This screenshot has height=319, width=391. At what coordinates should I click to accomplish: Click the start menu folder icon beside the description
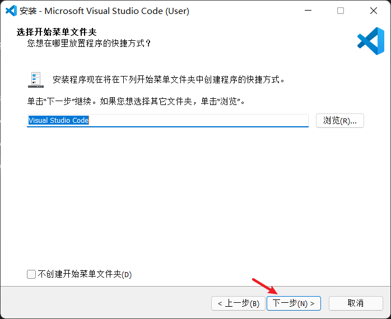coord(36,80)
